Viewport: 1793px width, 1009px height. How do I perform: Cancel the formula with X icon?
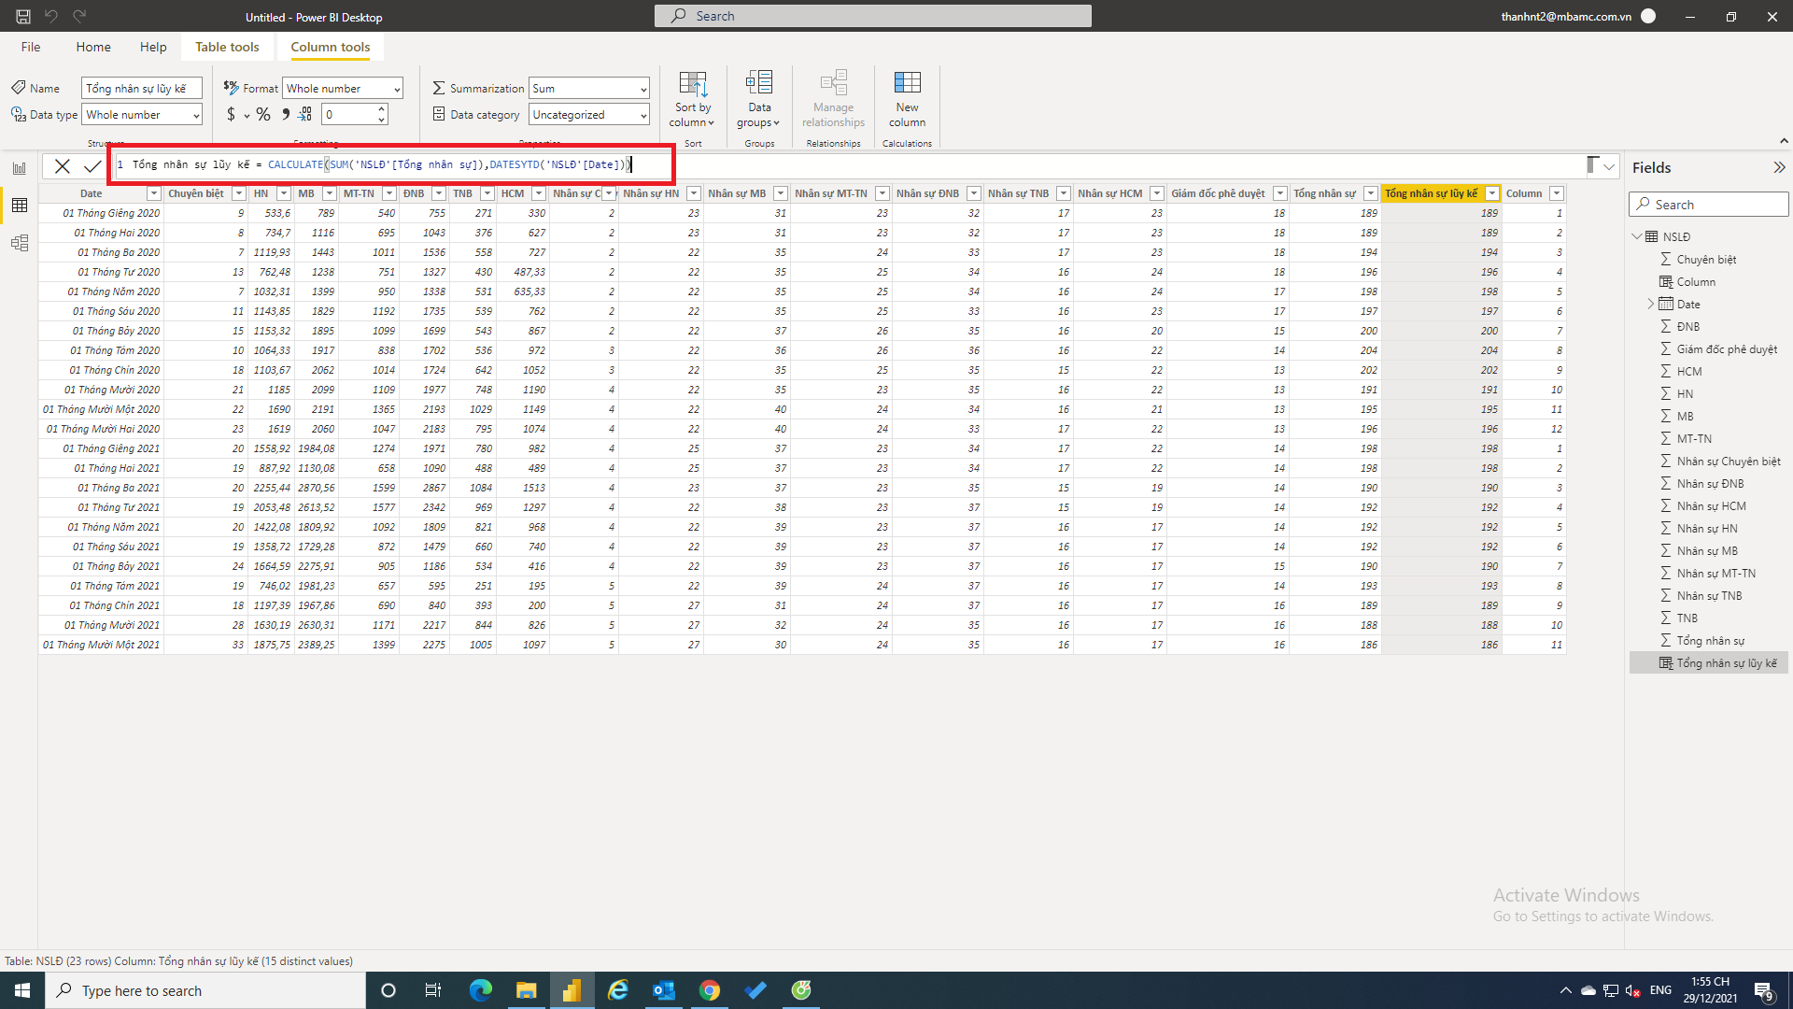[63, 166]
